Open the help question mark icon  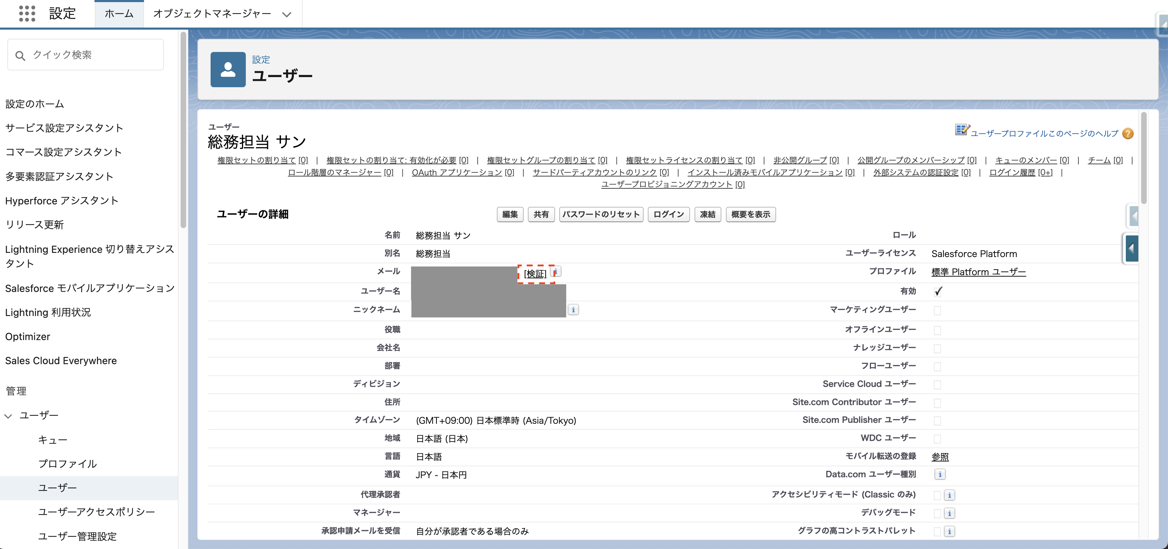point(1128,133)
